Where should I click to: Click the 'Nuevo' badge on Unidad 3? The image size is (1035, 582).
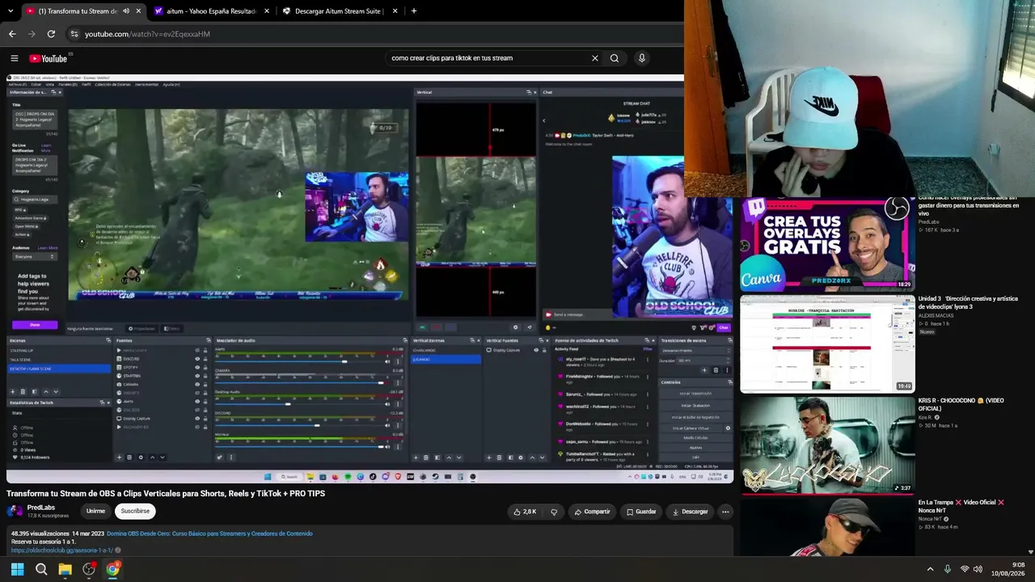[x=927, y=332]
